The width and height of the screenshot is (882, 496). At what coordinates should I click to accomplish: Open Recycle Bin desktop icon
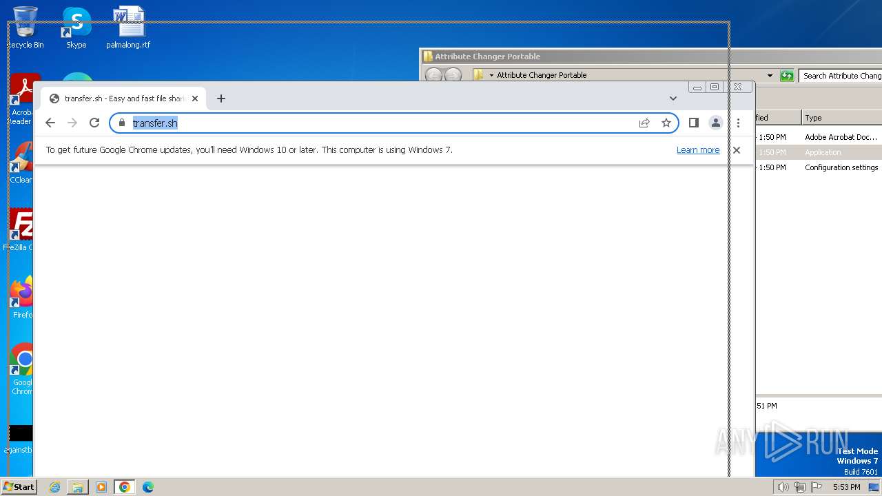pos(25,28)
